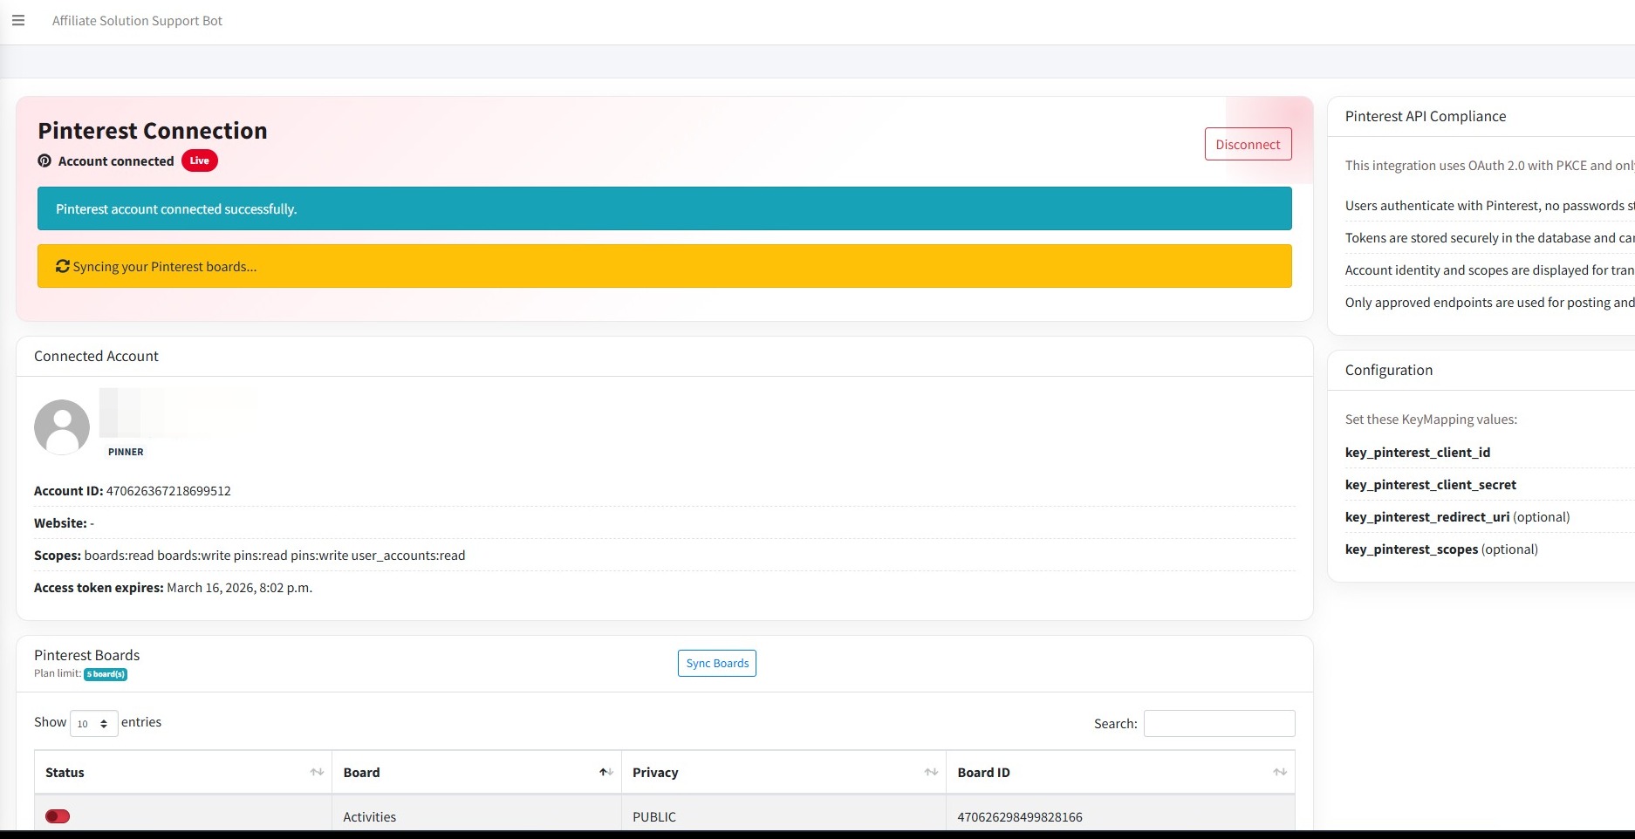Viewport: 1635px width, 839px height.
Task: Click the key_pinterest_client_id config key
Action: [1418, 453]
